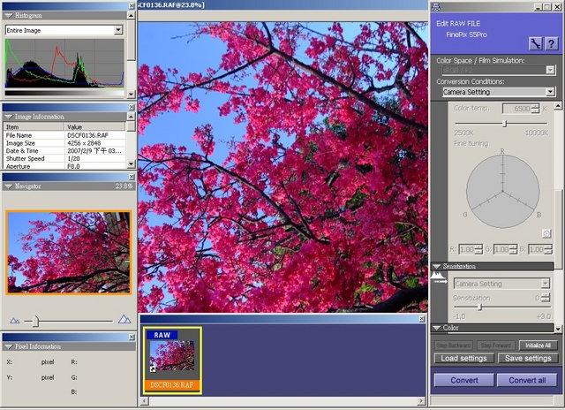Open the Sensitization Camera Setting dropdown
The height and width of the screenshot is (410, 565).
[546, 284]
